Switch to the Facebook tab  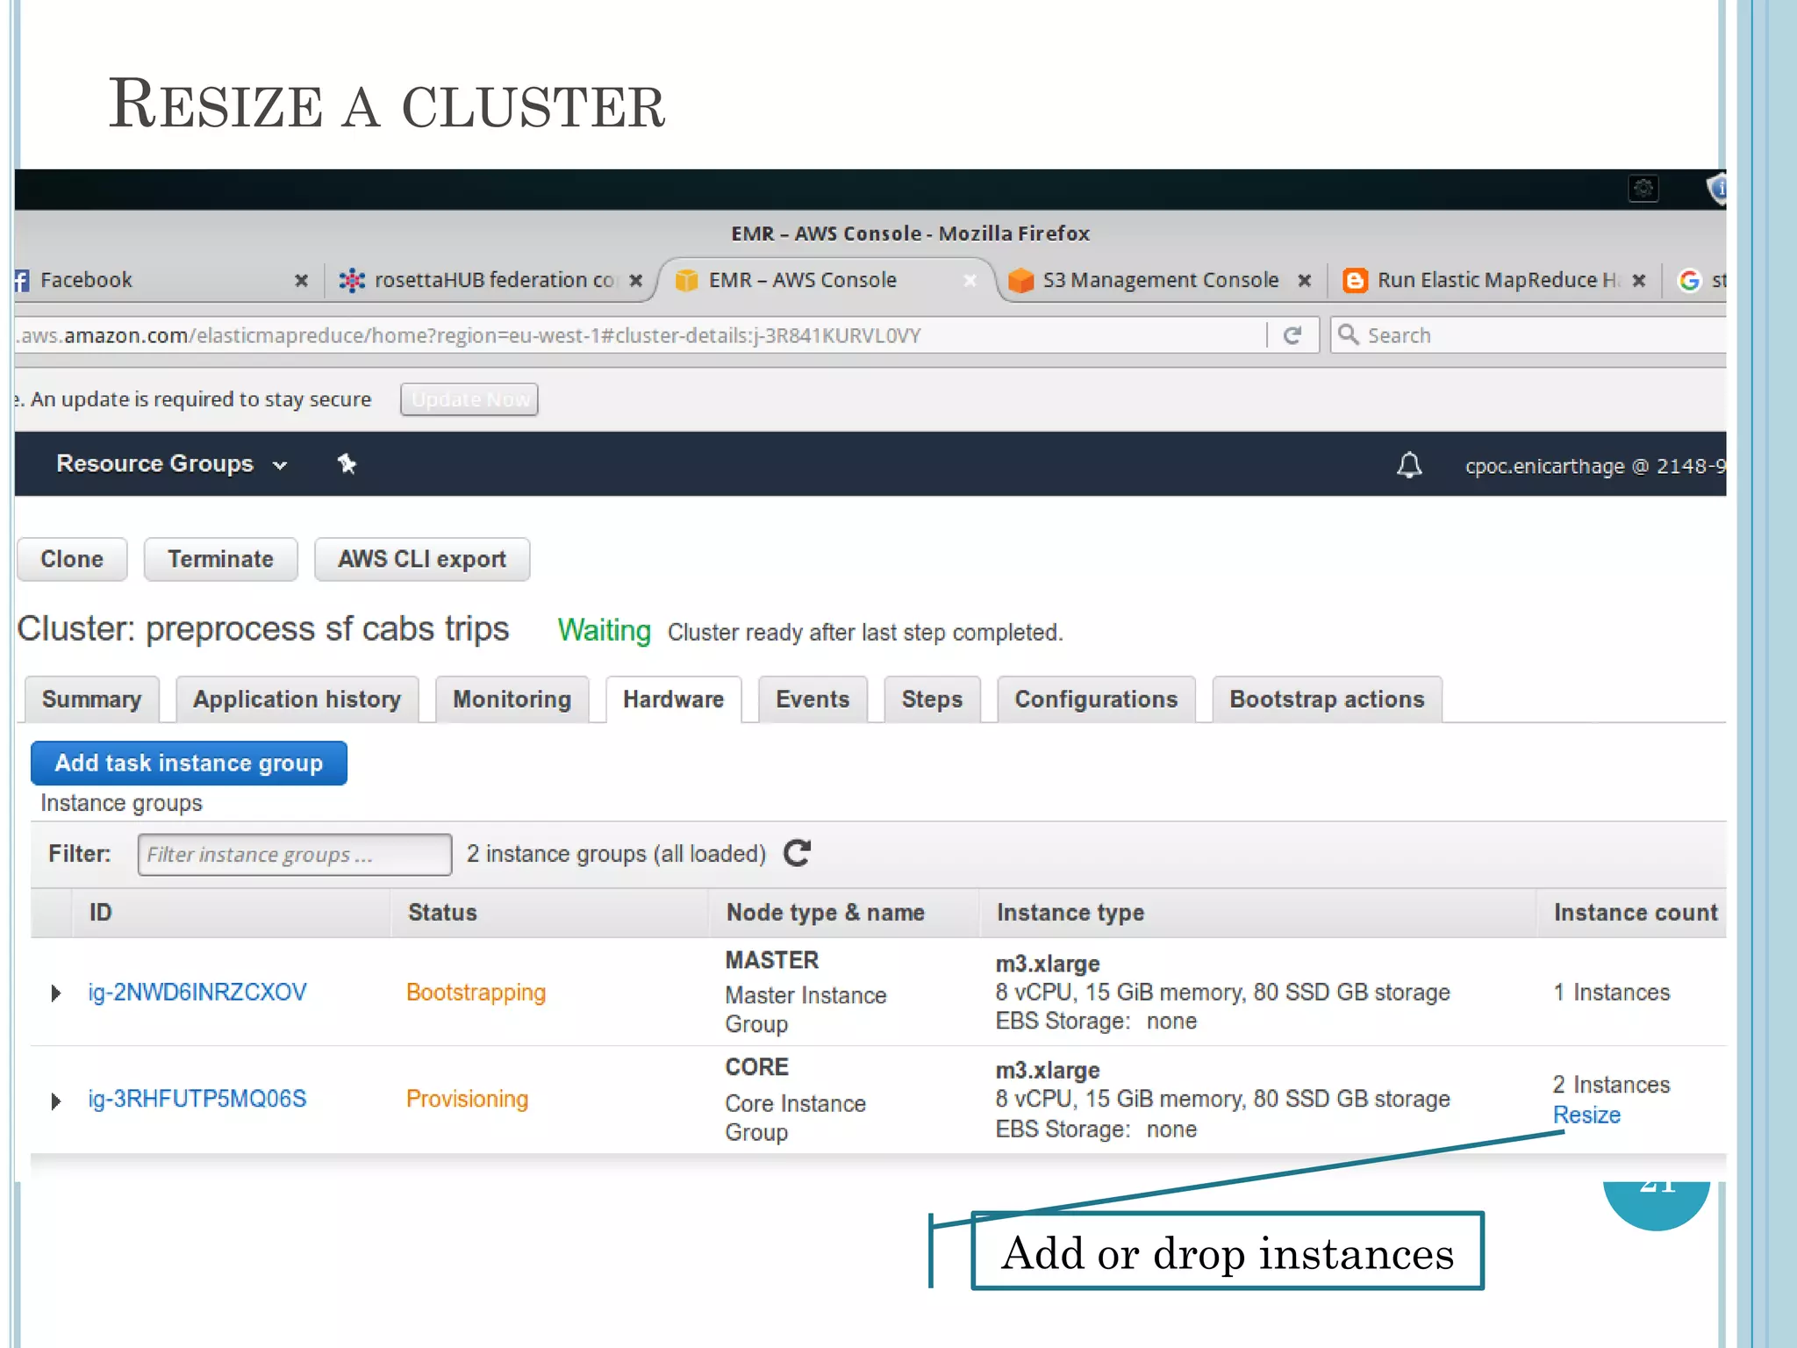click(x=162, y=280)
